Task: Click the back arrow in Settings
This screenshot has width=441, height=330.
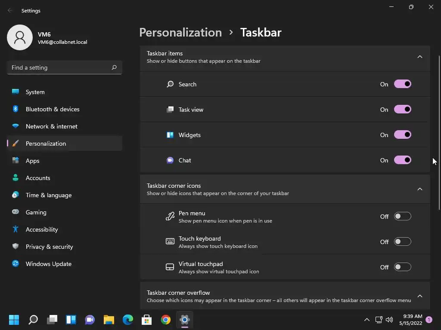Action: tap(10, 10)
